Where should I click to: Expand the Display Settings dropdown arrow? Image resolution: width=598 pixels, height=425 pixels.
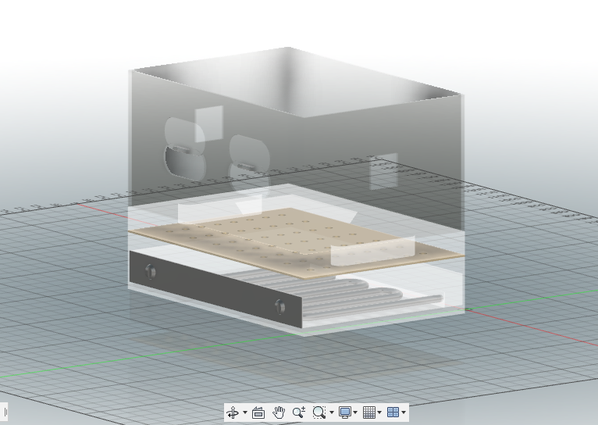(355, 412)
